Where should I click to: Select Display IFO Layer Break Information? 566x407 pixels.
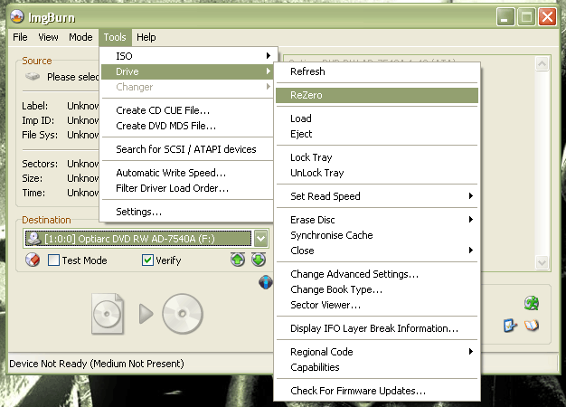point(377,328)
